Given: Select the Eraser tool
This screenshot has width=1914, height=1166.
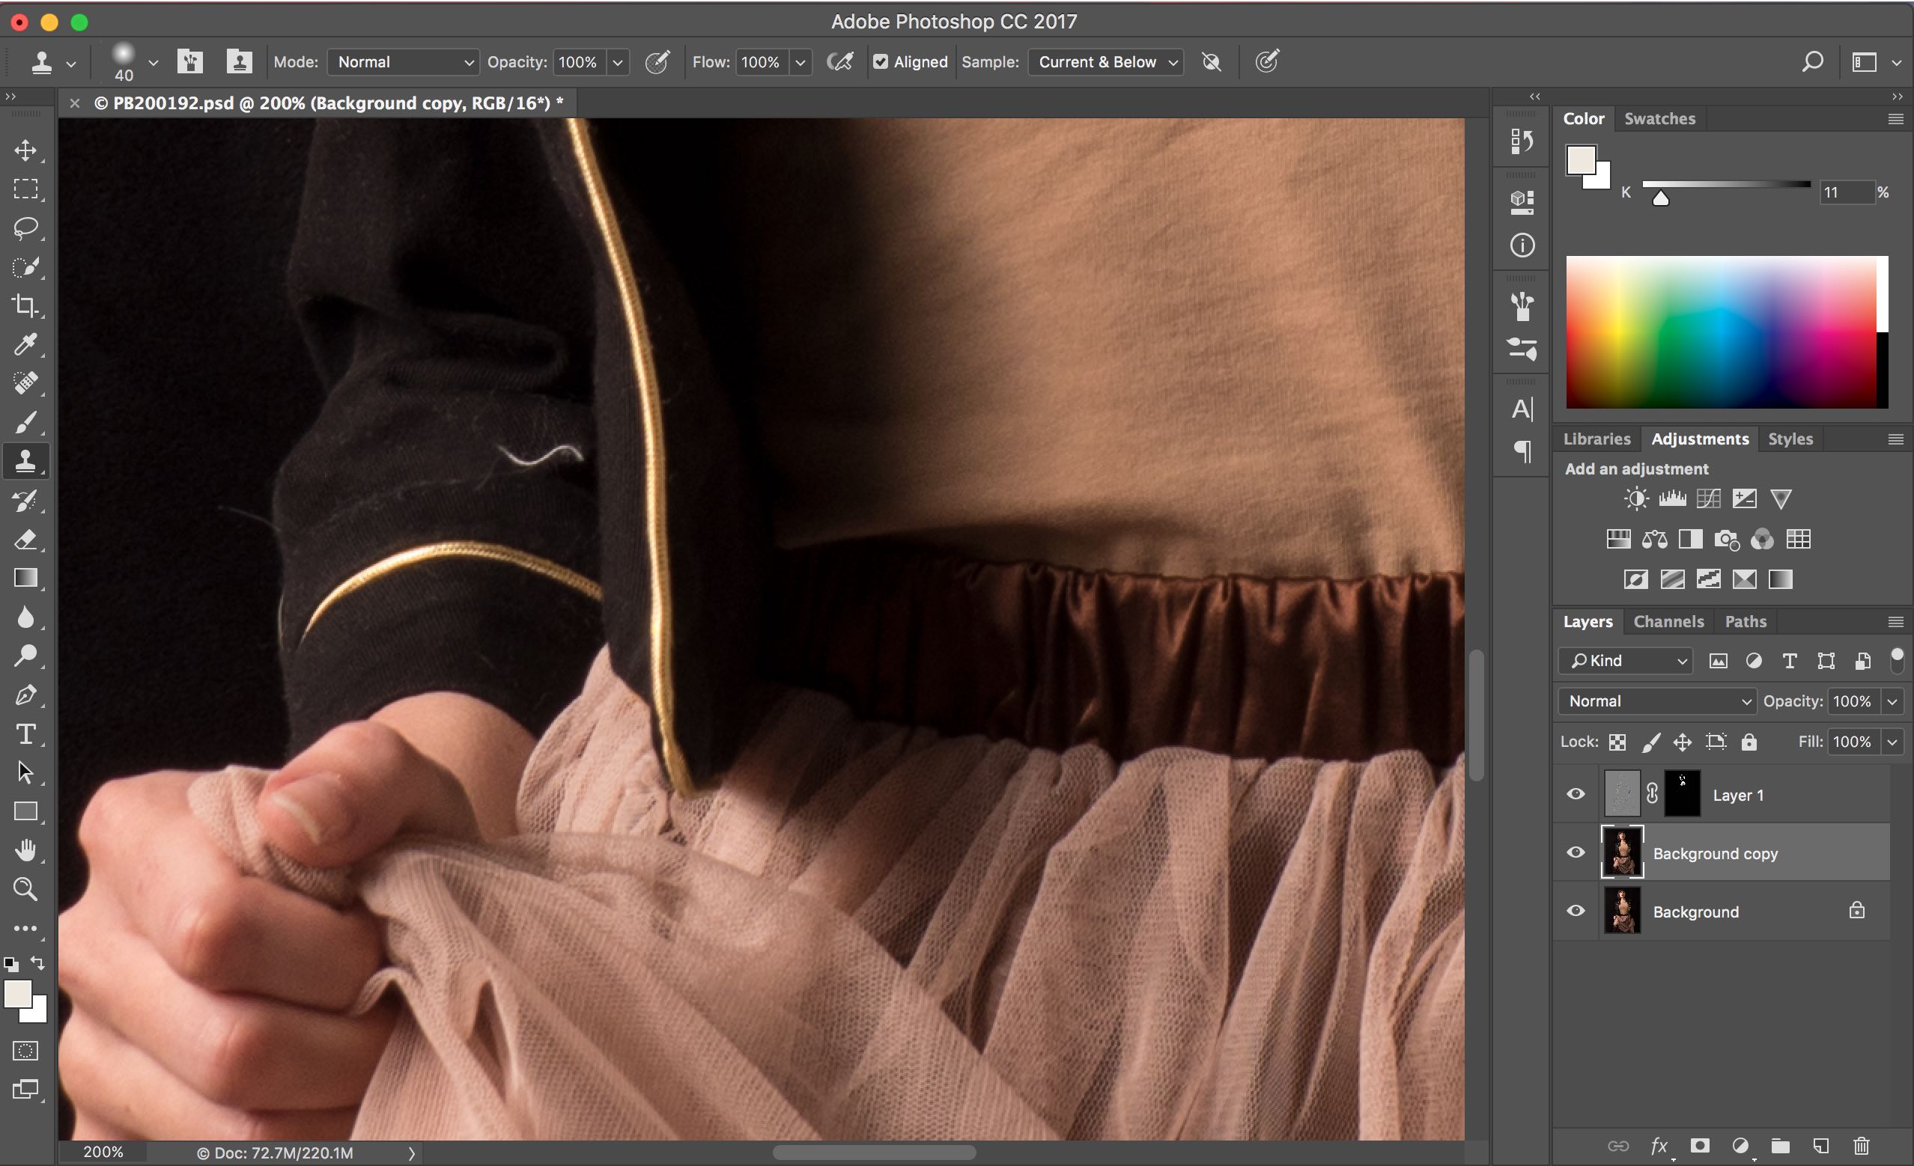Looking at the screenshot, I should (25, 540).
